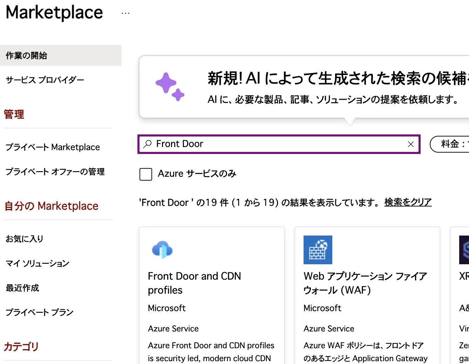Enable the Azure サービスのみ checkbox
469x364 pixels.
coord(146,174)
